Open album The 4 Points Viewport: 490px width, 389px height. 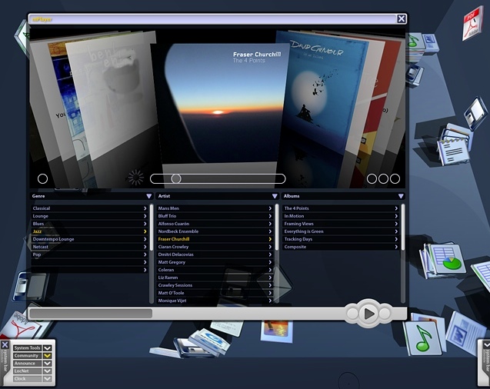coord(341,208)
